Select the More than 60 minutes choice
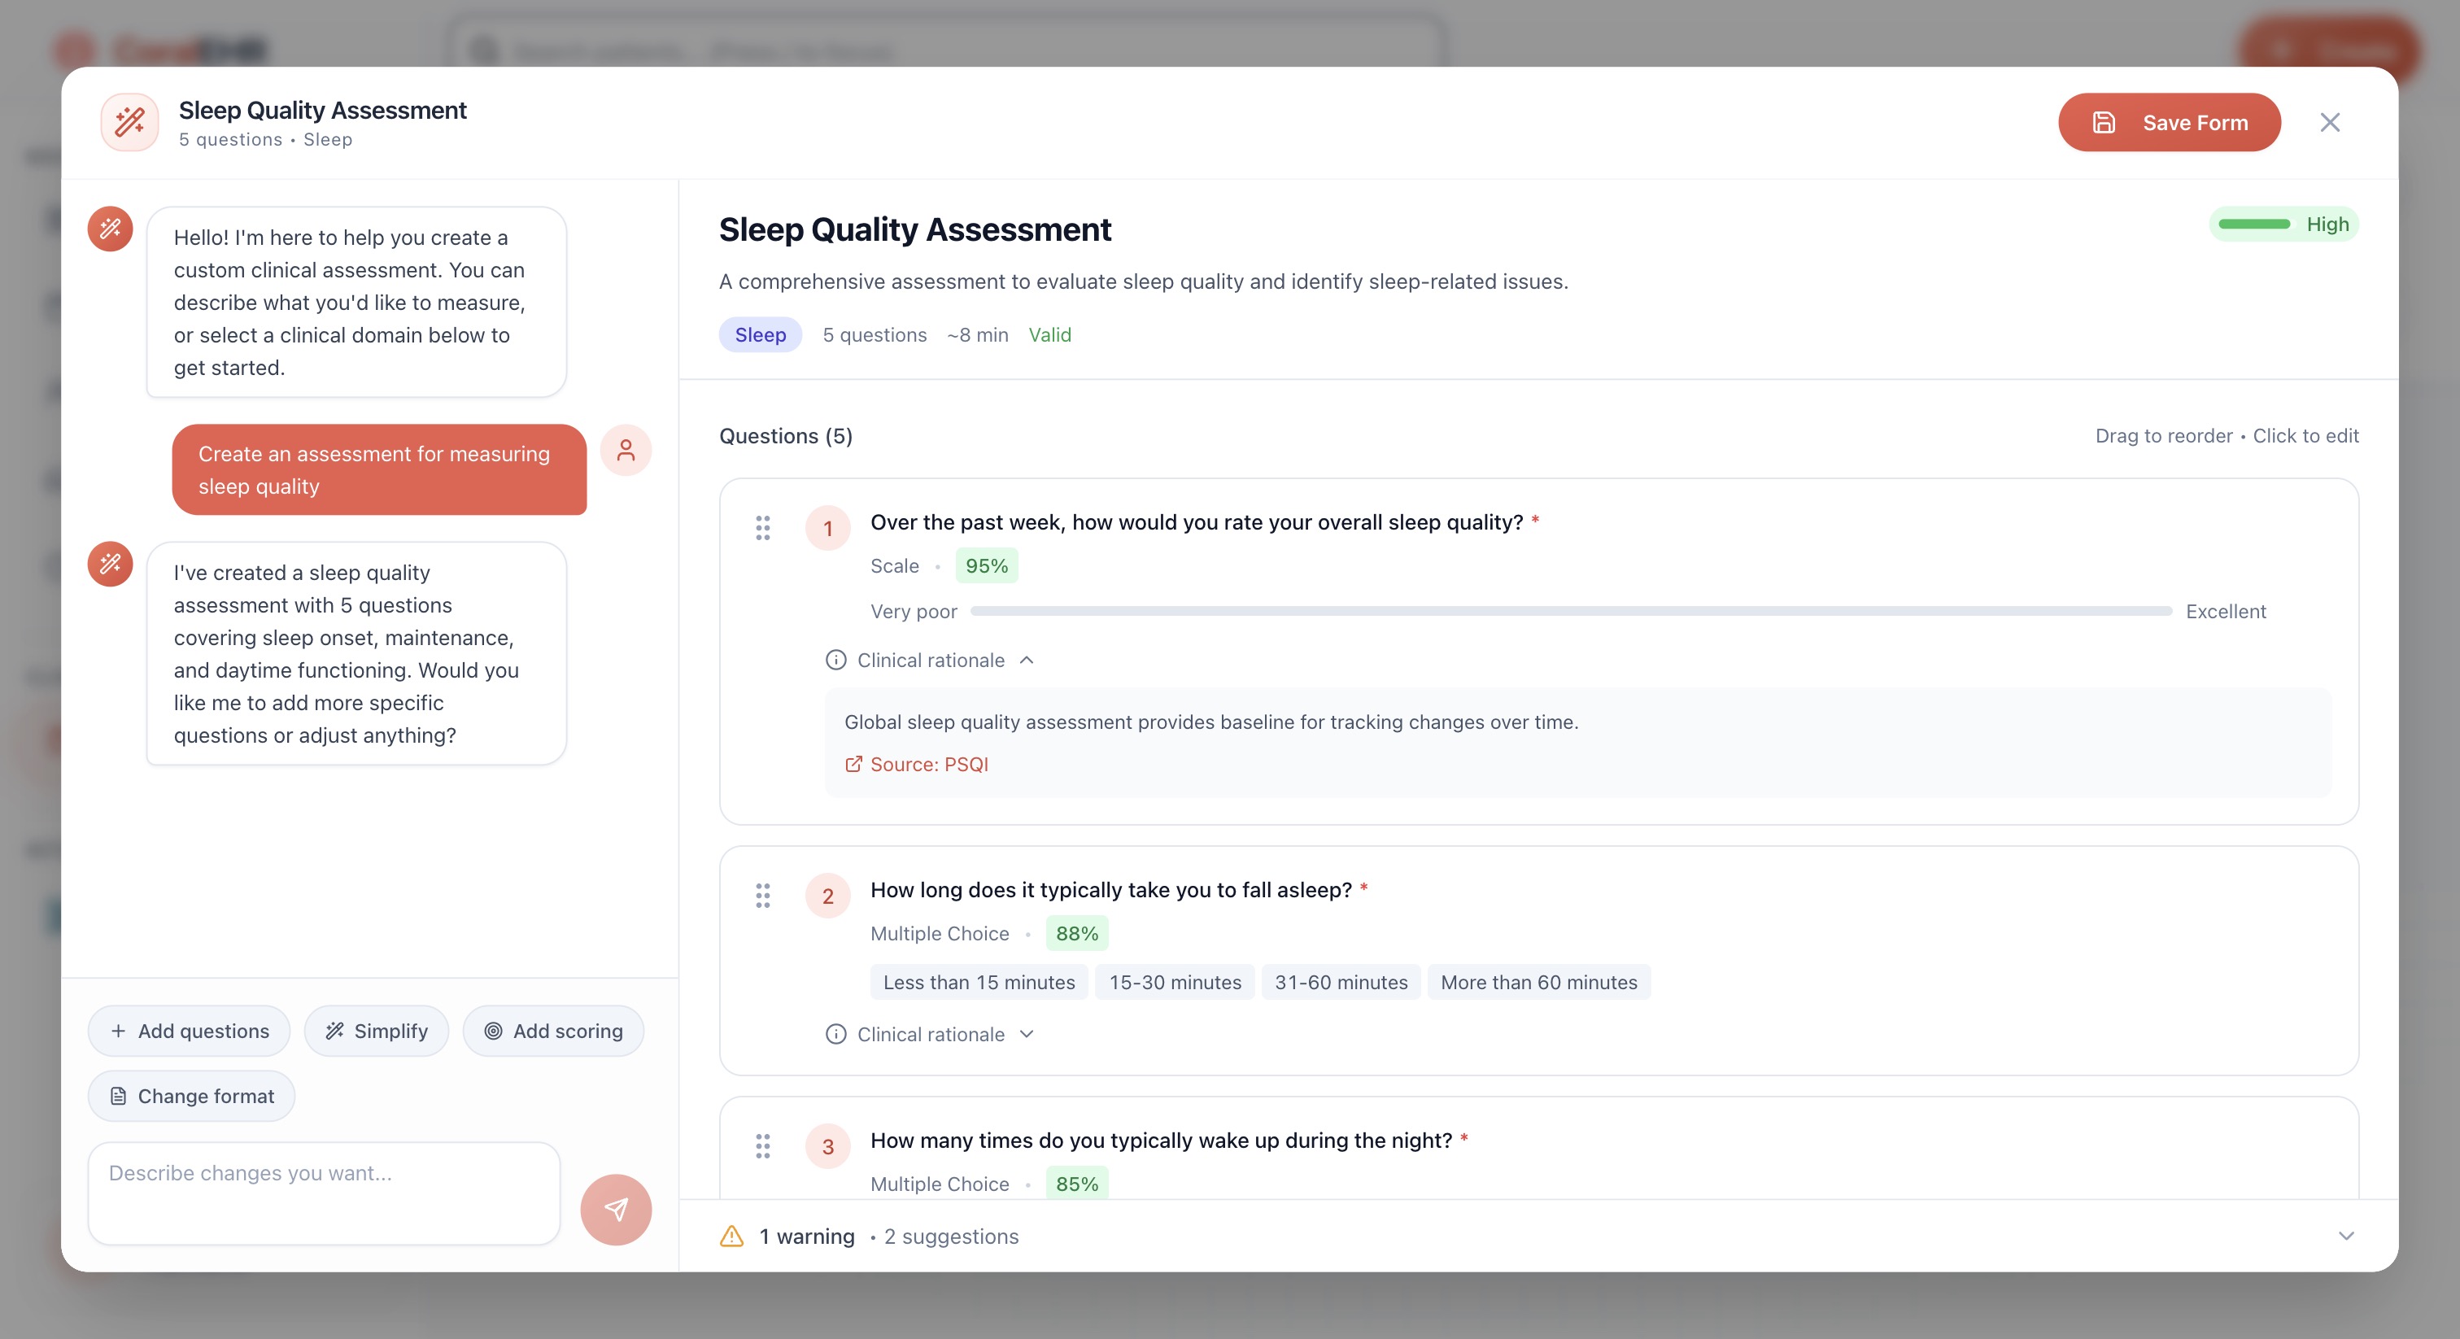 [1537, 982]
